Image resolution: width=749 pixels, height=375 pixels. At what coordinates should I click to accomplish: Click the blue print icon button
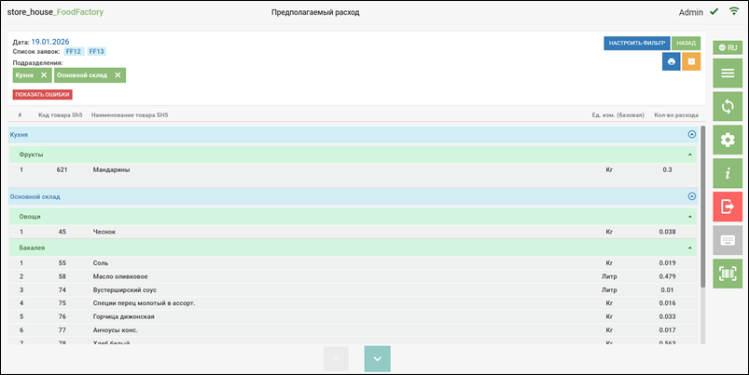[671, 61]
